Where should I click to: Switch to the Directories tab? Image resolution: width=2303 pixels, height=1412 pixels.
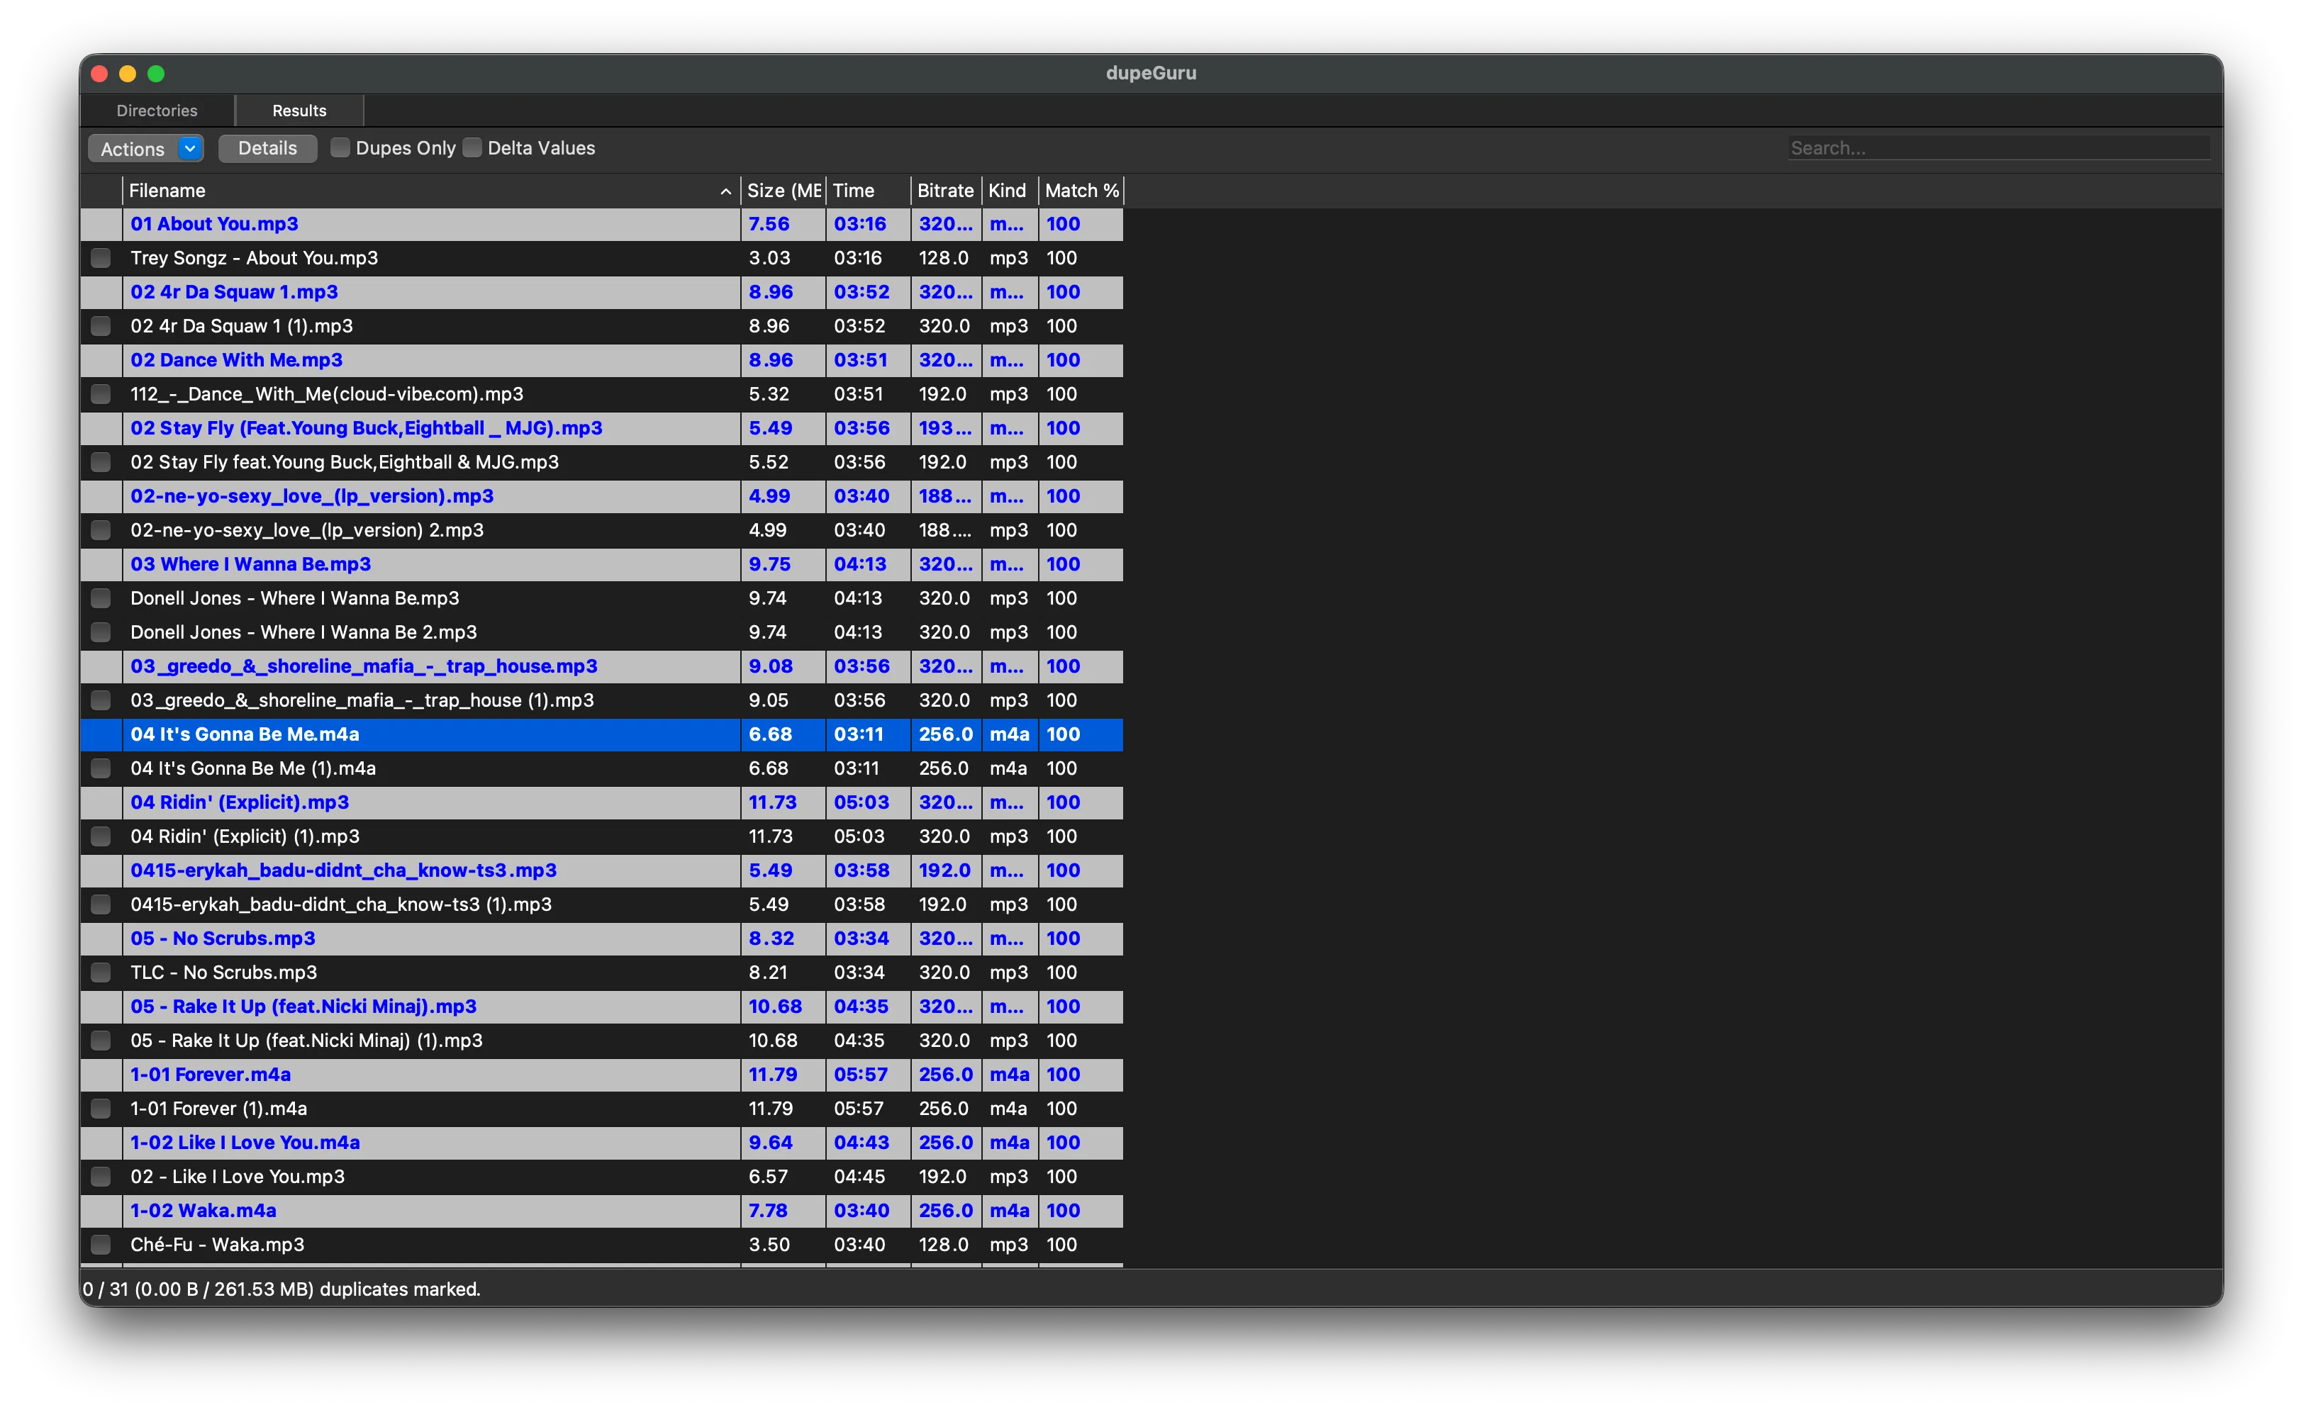157,111
